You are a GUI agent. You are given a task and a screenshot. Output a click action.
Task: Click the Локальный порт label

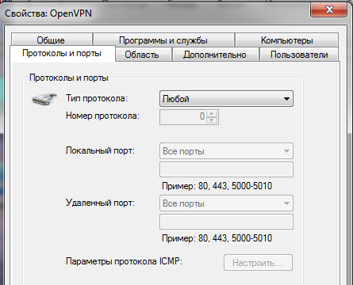pos(100,150)
